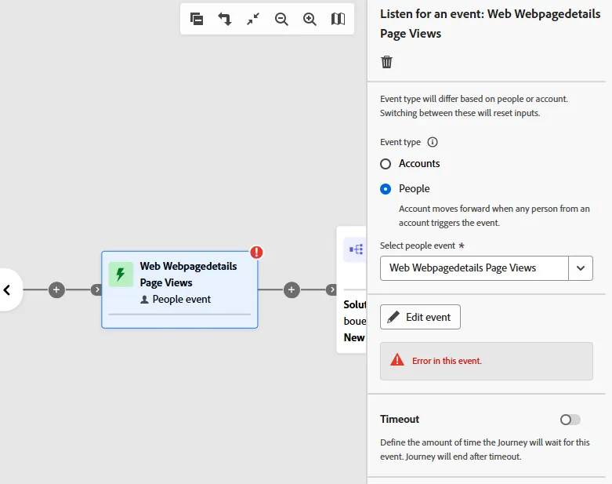The image size is (612, 484).
Task: Zoom out the journey canvas
Action: click(x=281, y=19)
